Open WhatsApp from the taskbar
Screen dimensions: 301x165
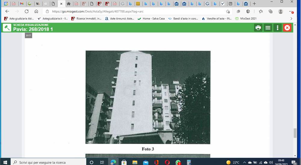tap(178, 162)
